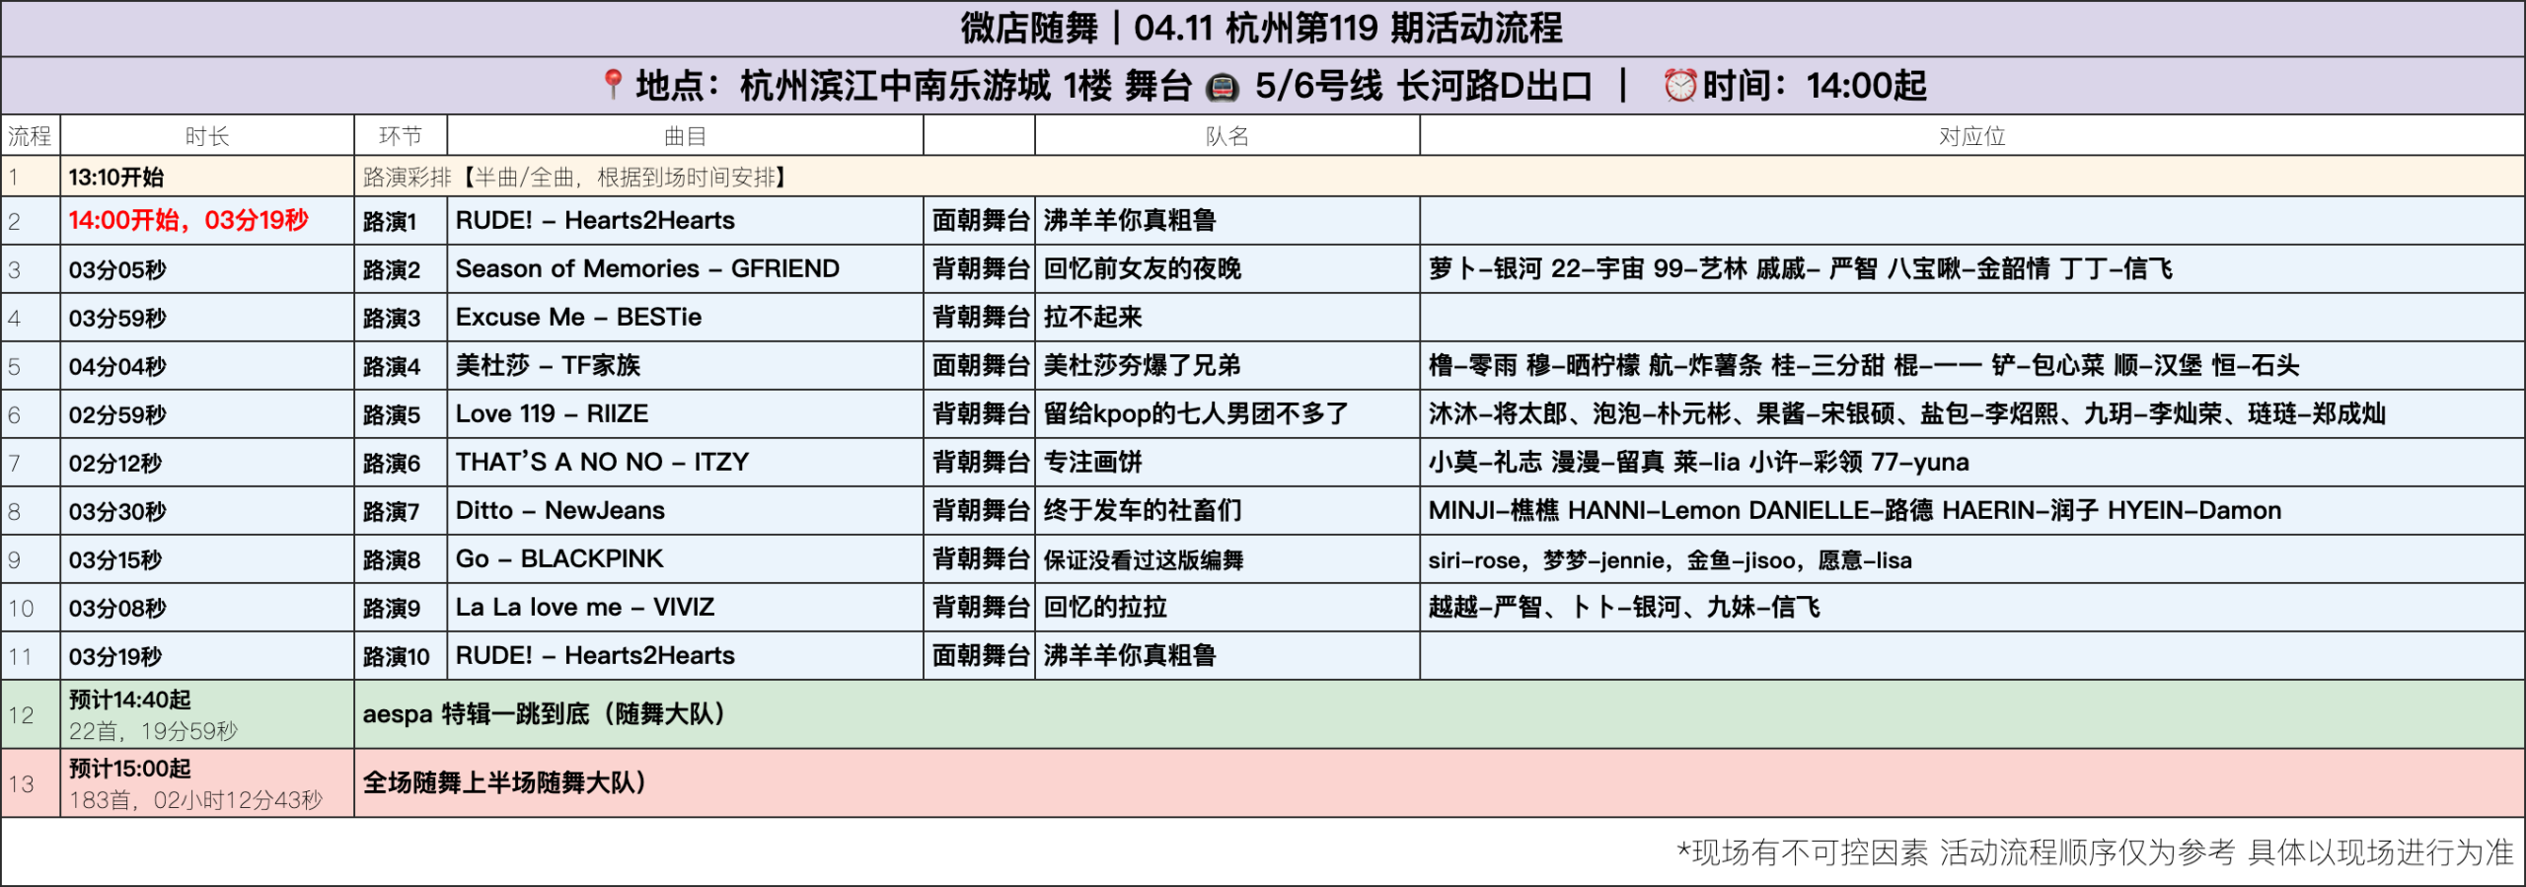Click the 13:10开始 cell
2526x887 pixels.
click(116, 178)
